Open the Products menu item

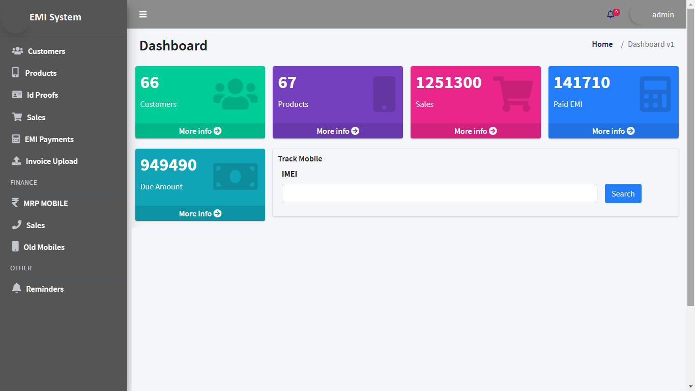pyautogui.click(x=41, y=73)
